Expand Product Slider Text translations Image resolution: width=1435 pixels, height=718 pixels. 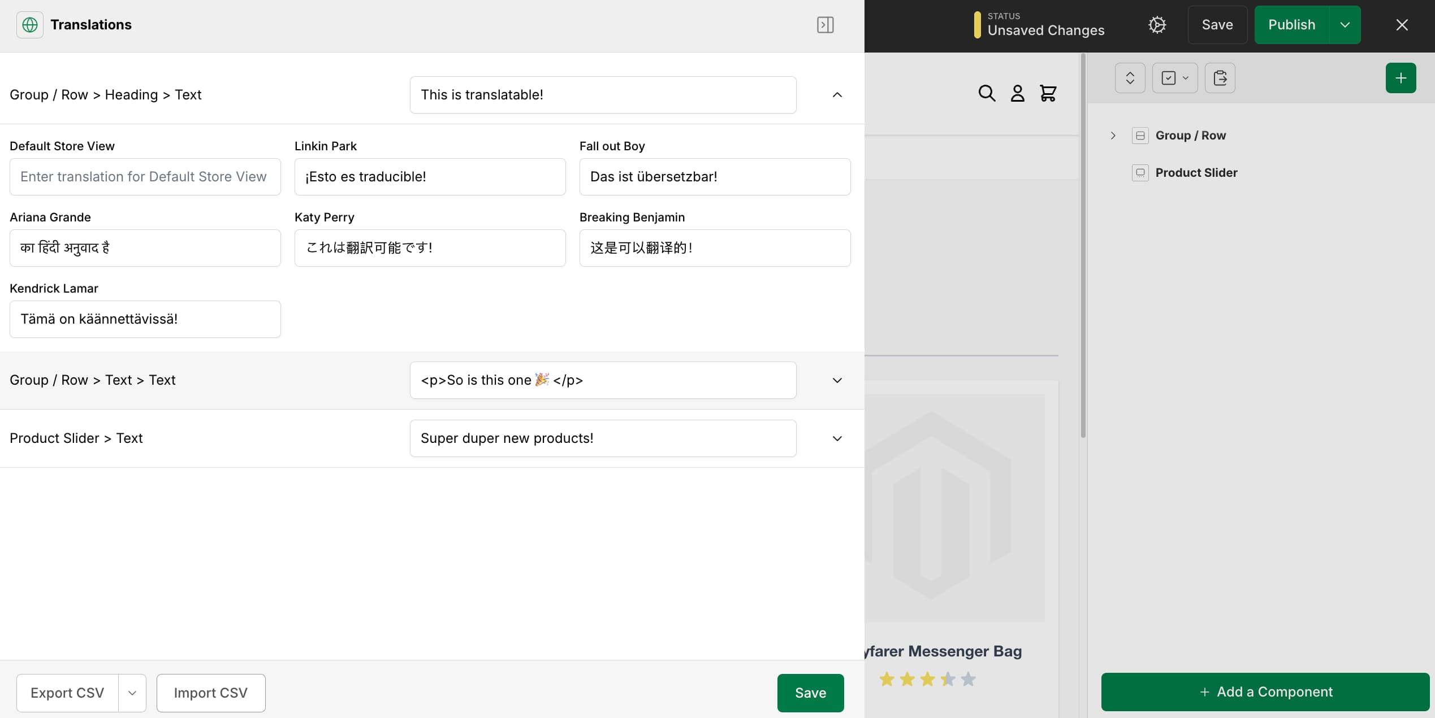point(837,438)
